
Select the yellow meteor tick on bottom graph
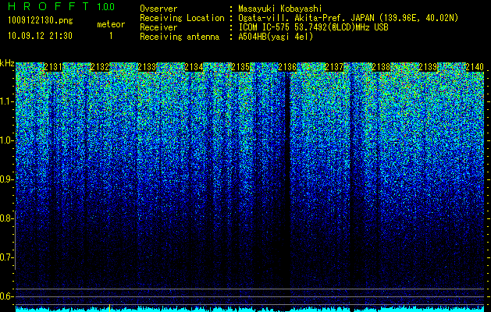pyautogui.click(x=109, y=308)
